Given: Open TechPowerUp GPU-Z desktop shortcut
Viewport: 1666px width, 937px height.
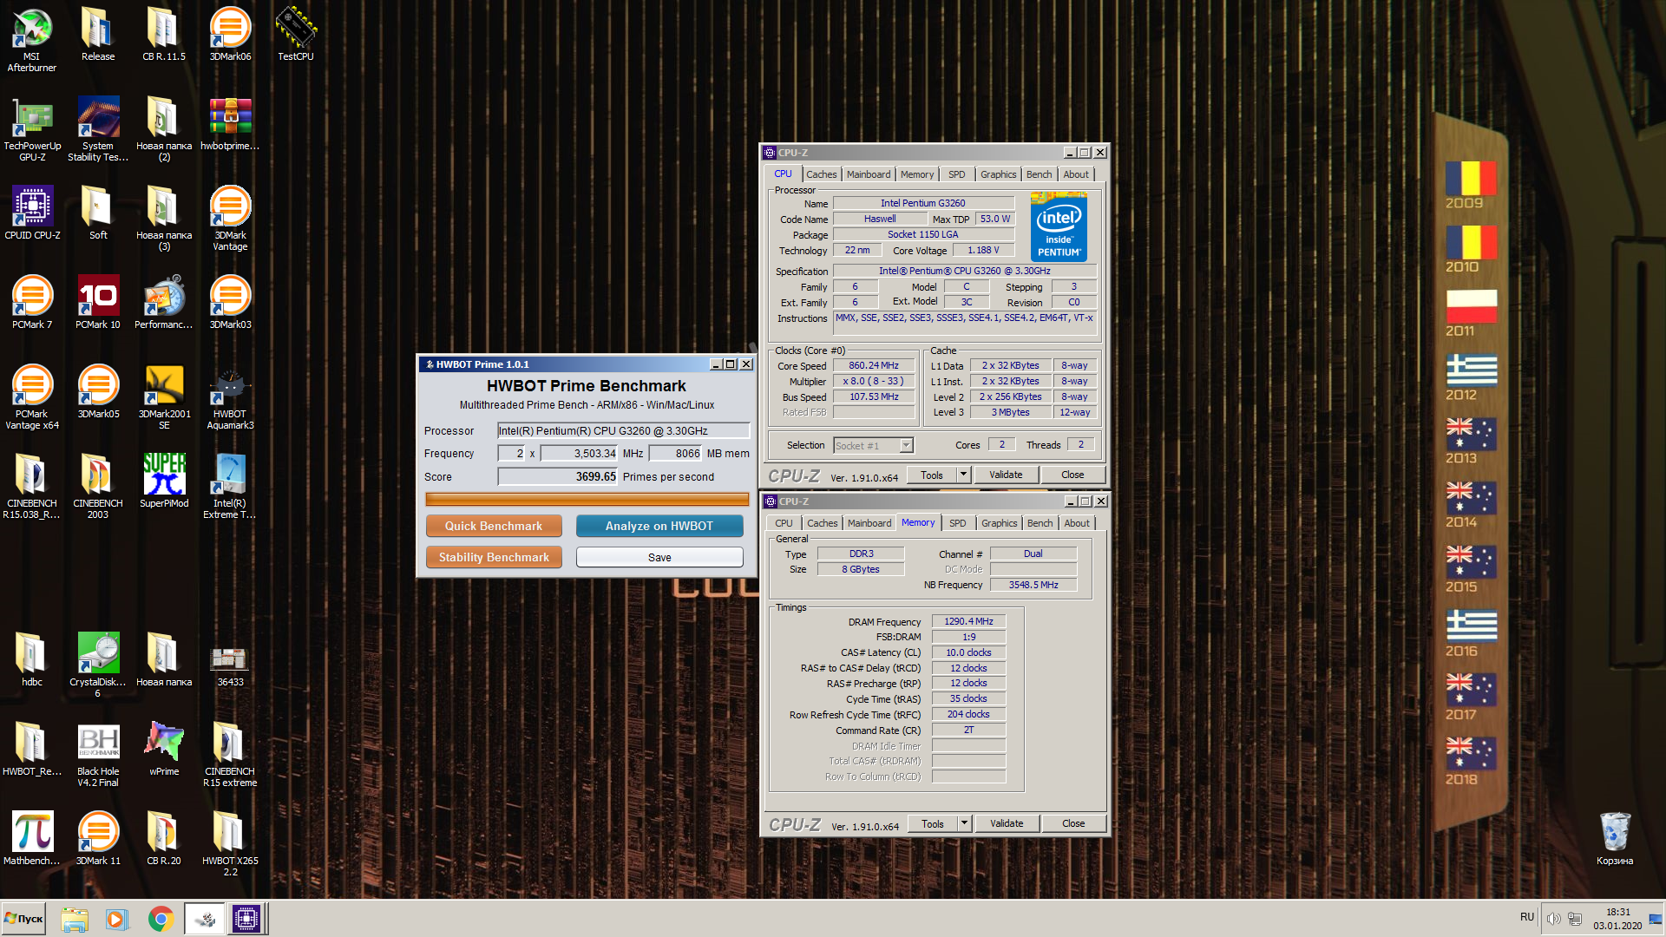Looking at the screenshot, I should [x=32, y=128].
